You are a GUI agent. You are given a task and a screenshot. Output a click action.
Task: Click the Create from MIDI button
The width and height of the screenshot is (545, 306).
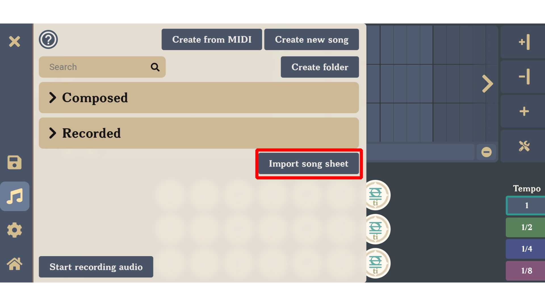pos(211,39)
